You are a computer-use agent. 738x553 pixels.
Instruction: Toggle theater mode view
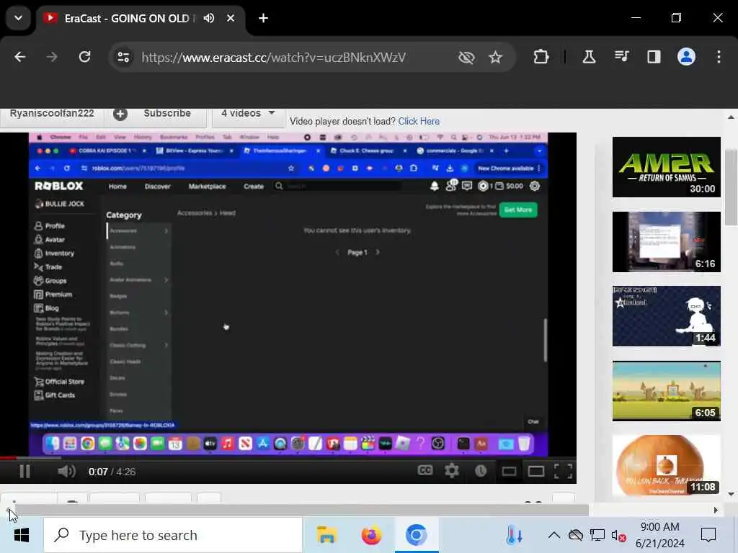pos(536,471)
